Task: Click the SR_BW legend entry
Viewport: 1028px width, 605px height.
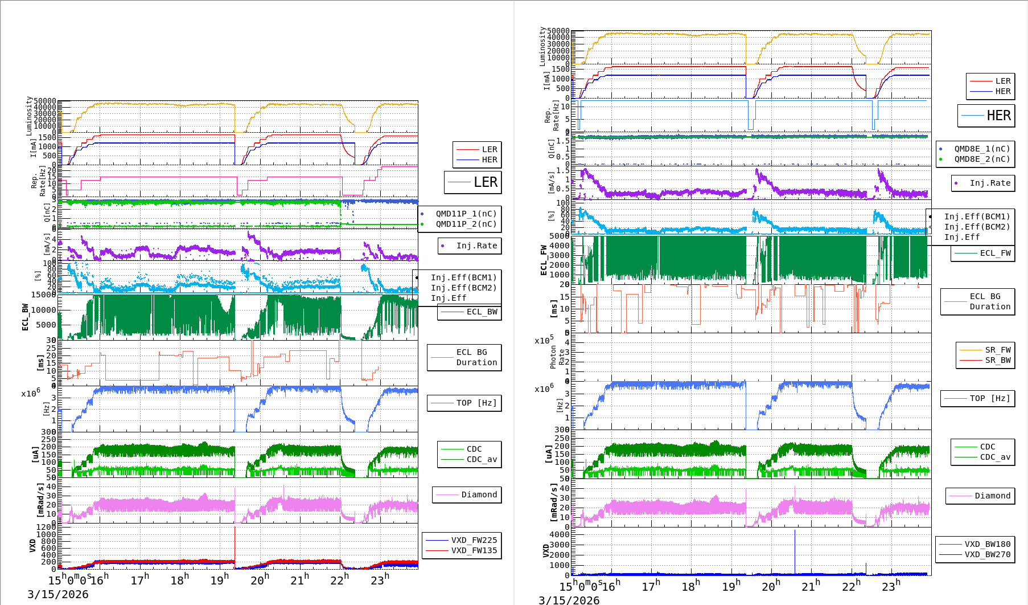Action: click(997, 360)
